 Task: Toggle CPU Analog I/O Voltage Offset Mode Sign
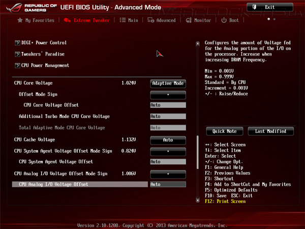pyautogui.click(x=168, y=174)
